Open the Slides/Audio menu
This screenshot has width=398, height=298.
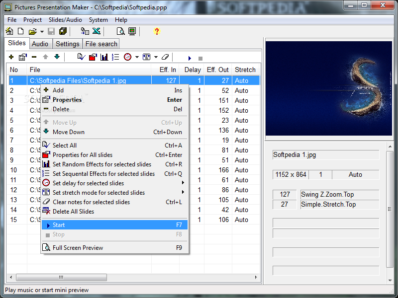[x=65, y=20]
